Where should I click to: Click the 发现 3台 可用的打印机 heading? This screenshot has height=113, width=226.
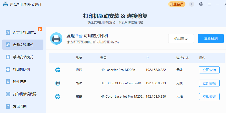pos(87,36)
